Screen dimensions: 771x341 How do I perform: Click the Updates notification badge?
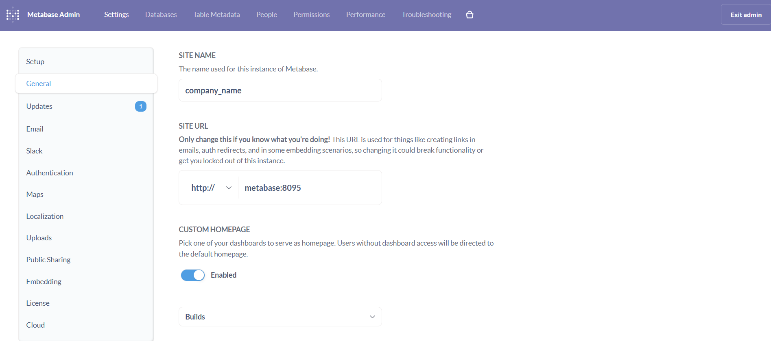(141, 106)
